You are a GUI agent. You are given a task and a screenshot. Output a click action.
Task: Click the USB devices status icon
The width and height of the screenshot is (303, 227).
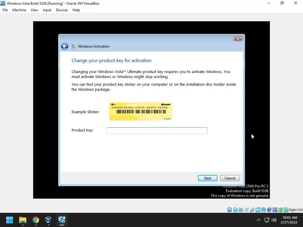pos(252,210)
